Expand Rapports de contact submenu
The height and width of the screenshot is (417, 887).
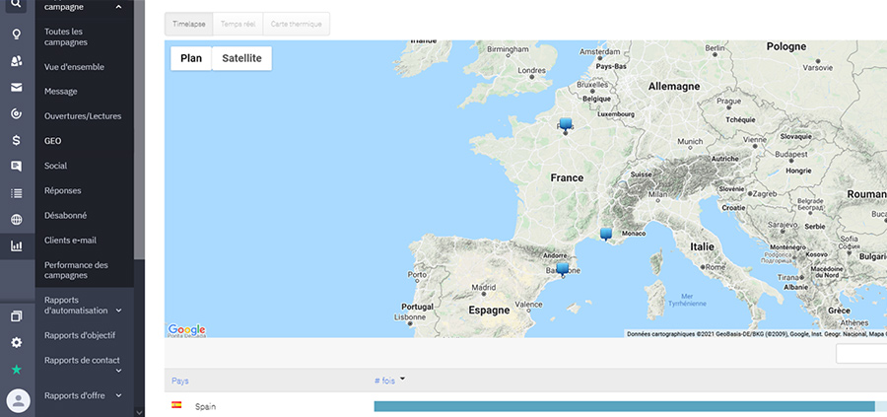[119, 372]
